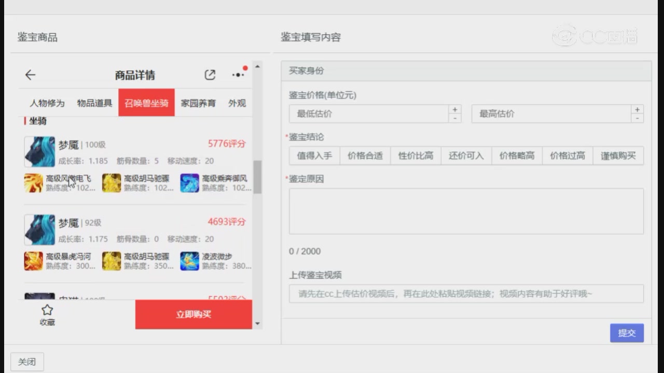The width and height of the screenshot is (664, 373).
Task: Increase 最高估价 with the plus stepper
Action: pos(638,109)
